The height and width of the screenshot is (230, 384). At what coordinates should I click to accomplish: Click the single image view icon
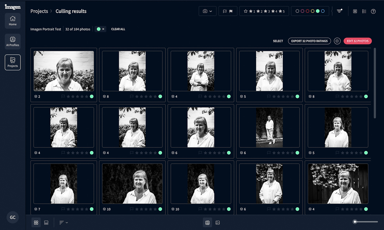tap(218, 223)
